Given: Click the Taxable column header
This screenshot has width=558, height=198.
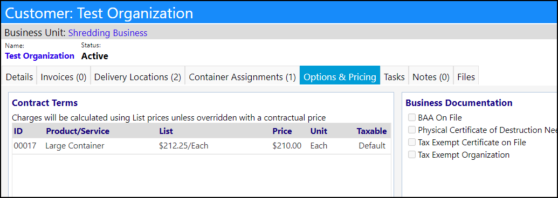Looking at the screenshot, I should click(371, 131).
